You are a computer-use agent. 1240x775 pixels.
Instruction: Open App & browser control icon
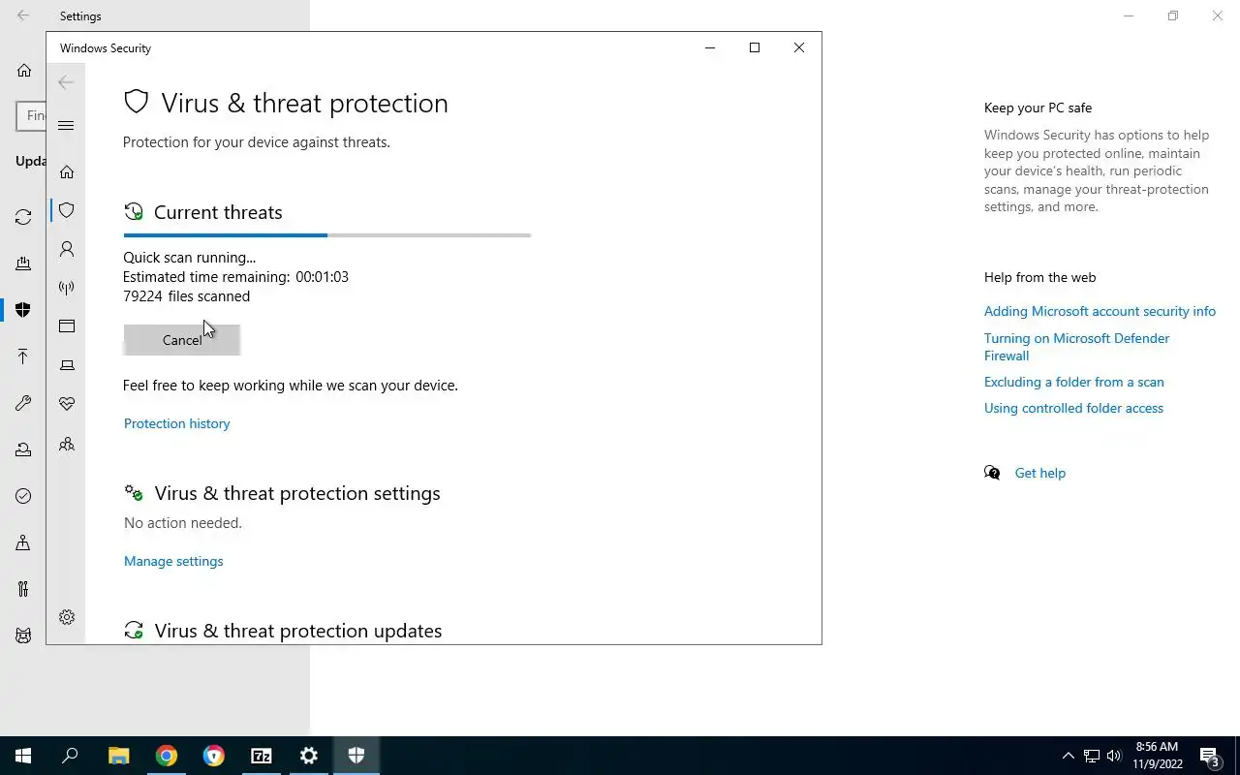click(x=67, y=326)
